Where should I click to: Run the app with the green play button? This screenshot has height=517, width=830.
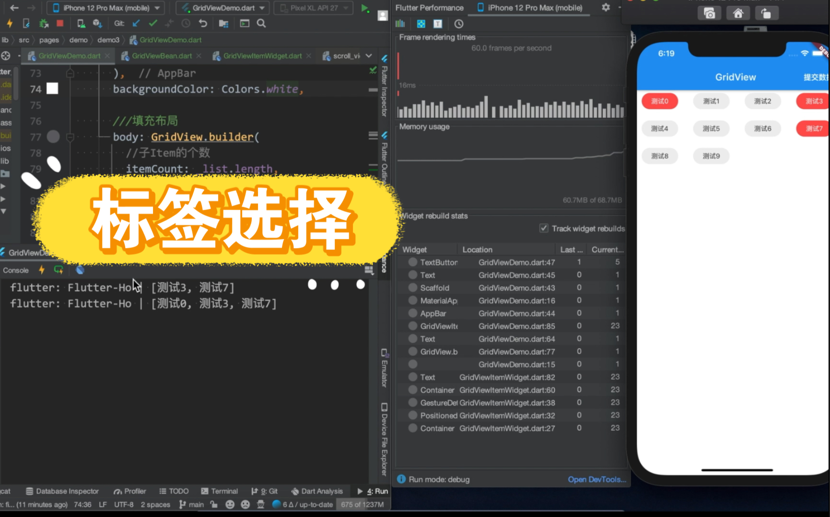tap(364, 8)
